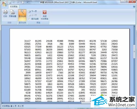Maximize the Excel window

point(127,2)
